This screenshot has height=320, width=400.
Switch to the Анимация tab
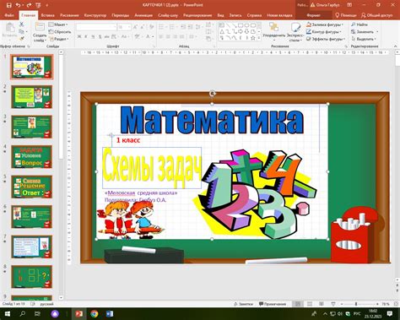[143, 15]
